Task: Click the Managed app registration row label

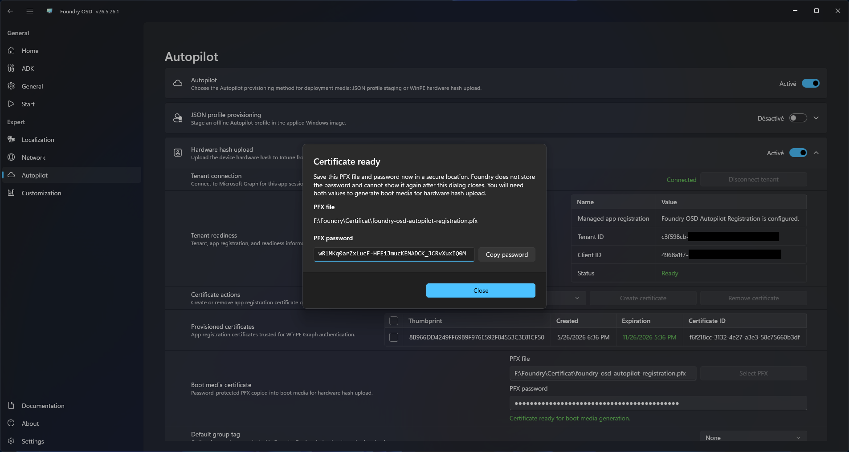Action: pyautogui.click(x=613, y=218)
